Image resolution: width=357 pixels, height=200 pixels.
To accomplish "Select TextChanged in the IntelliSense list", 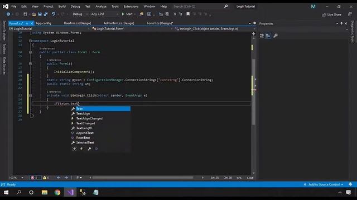I will (100, 123).
